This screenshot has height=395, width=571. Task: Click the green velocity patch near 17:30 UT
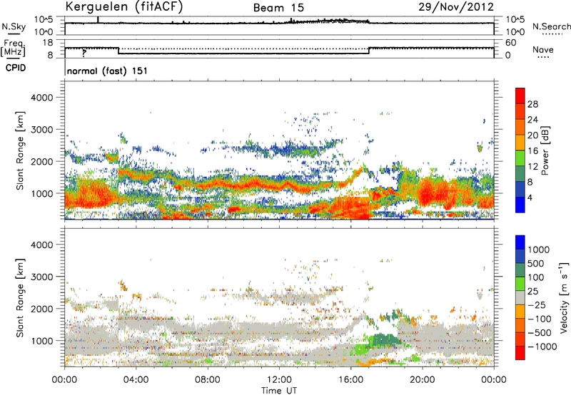click(385, 340)
